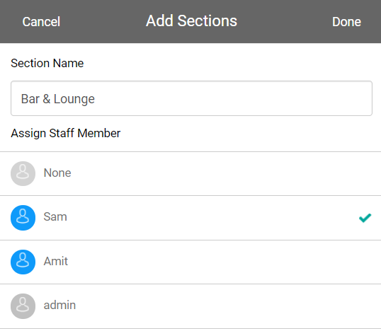This screenshot has height=331, width=381.
Task: Select Sam as assigned staff member
Action: 55,216
